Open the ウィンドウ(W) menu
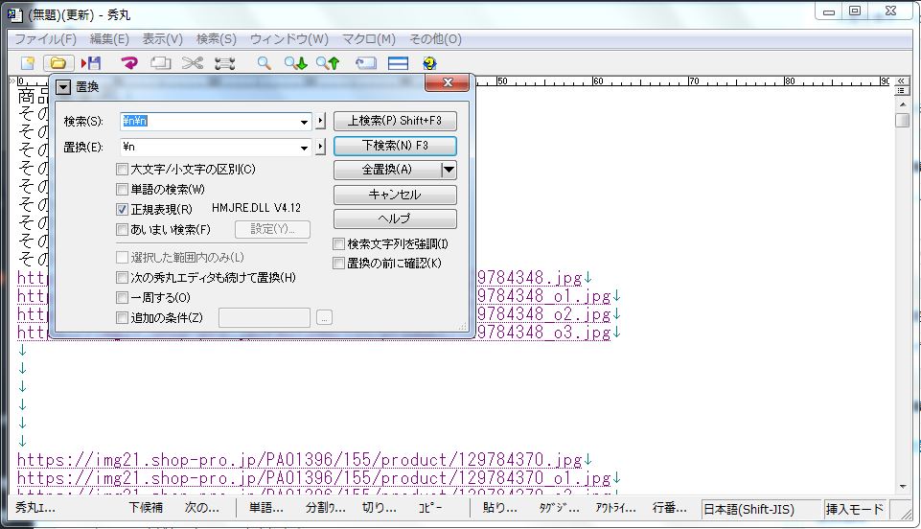921x529 pixels. 289,39
